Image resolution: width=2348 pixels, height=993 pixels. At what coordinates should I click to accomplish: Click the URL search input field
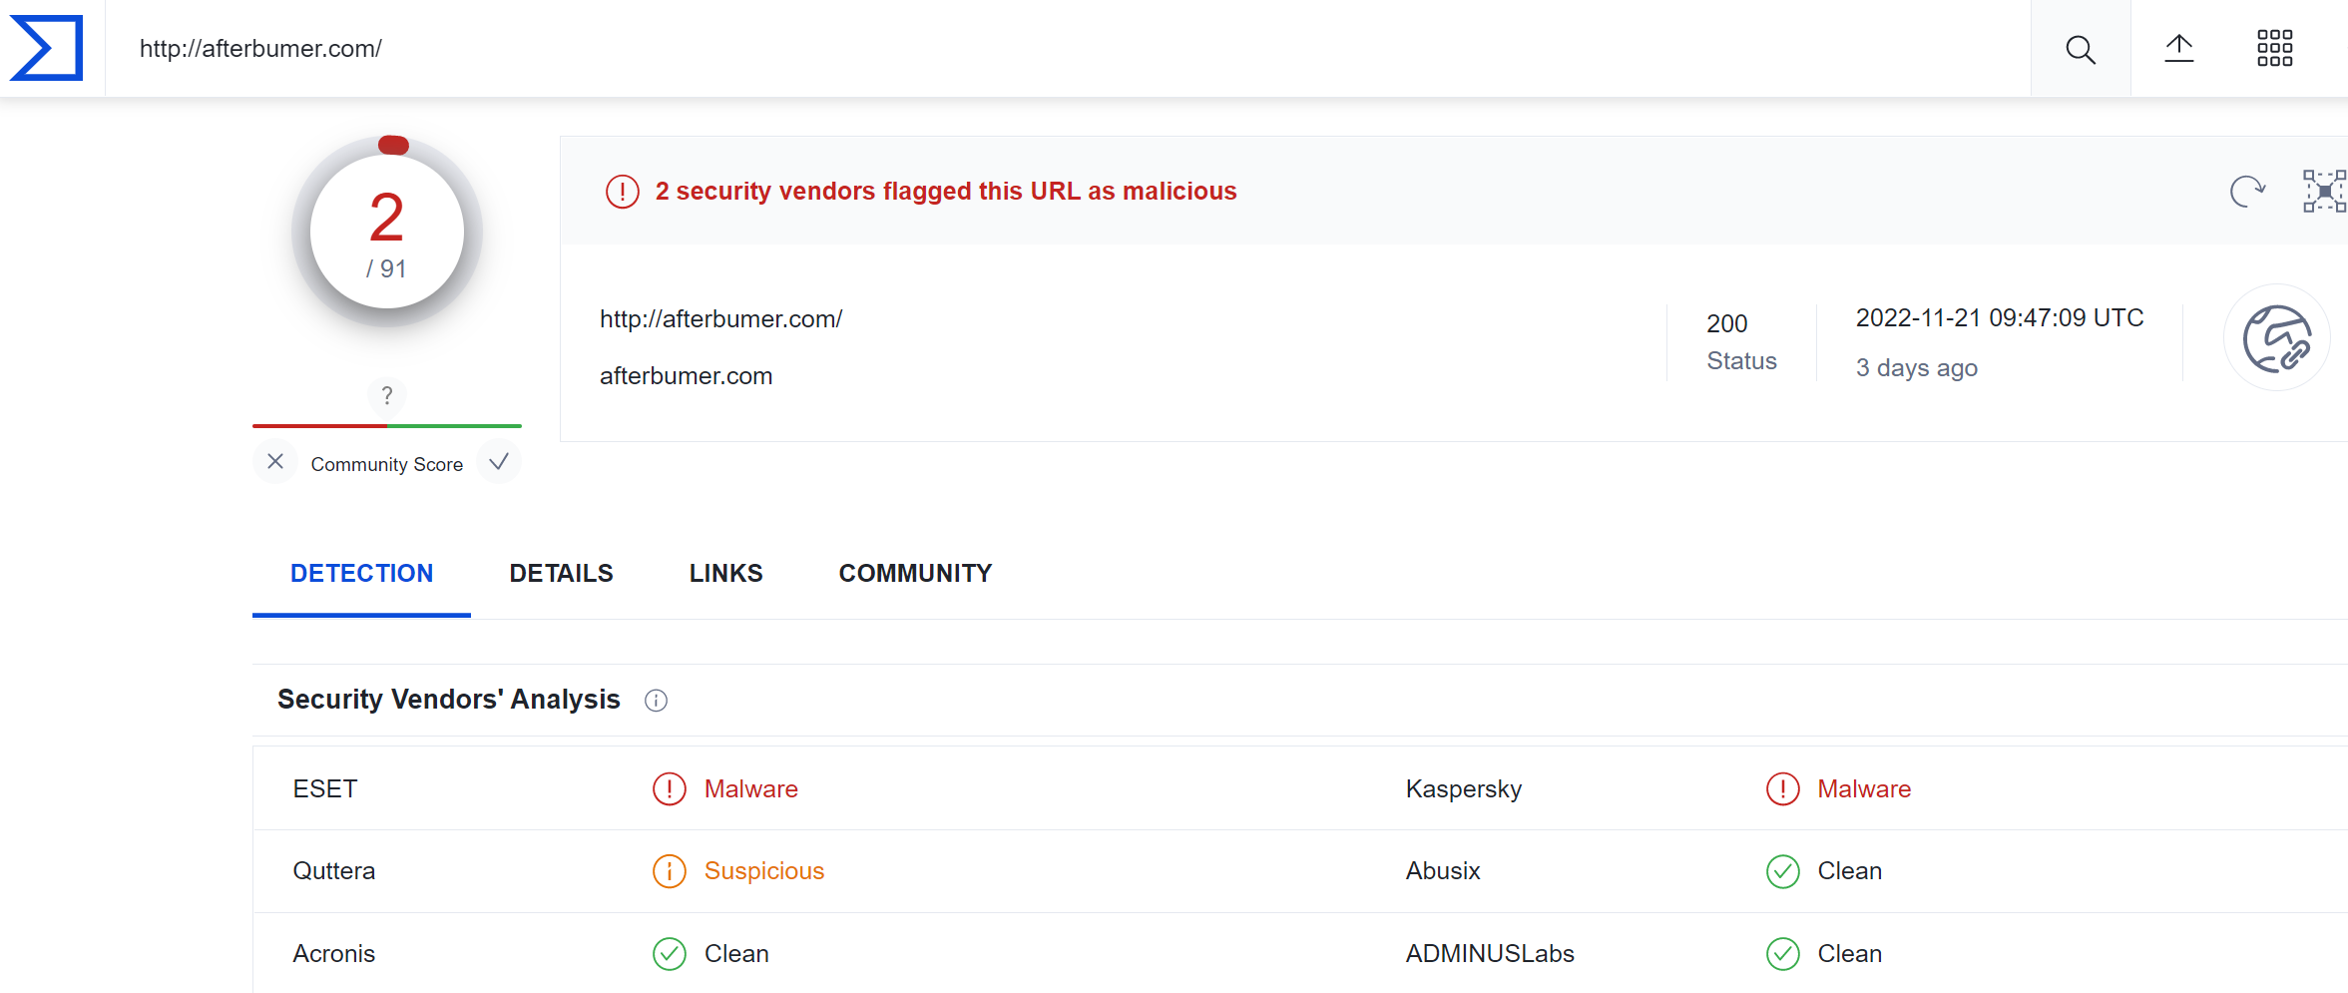pyautogui.click(x=998, y=49)
